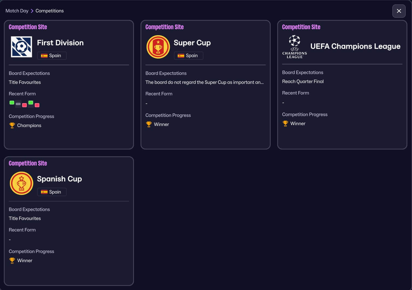Close the Competitions panel
Viewport: 412px width, 290px height.
coord(399,11)
